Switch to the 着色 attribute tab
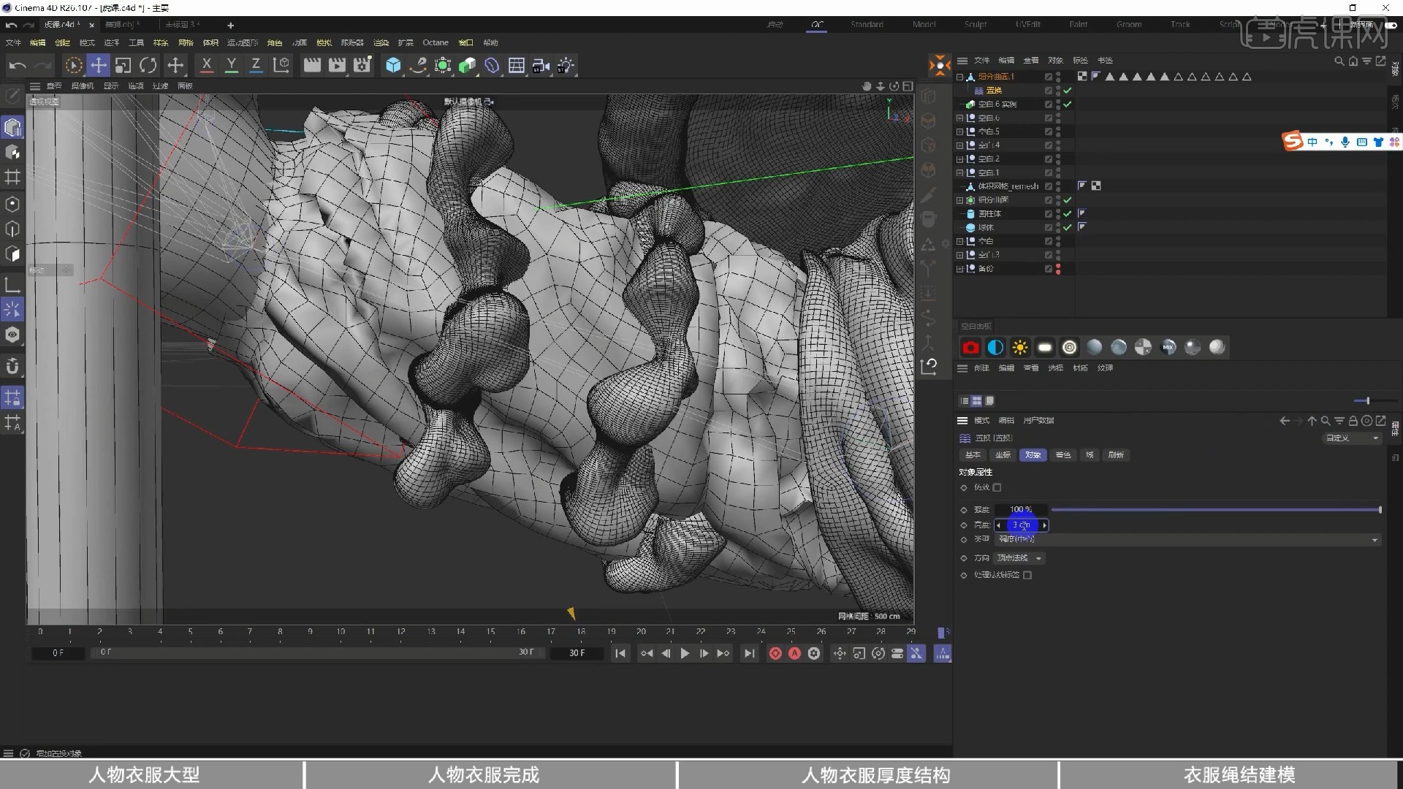 click(x=1062, y=455)
